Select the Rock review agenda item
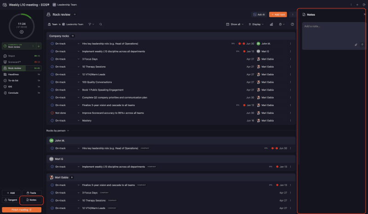This screenshot has height=214, width=368. (22, 68)
